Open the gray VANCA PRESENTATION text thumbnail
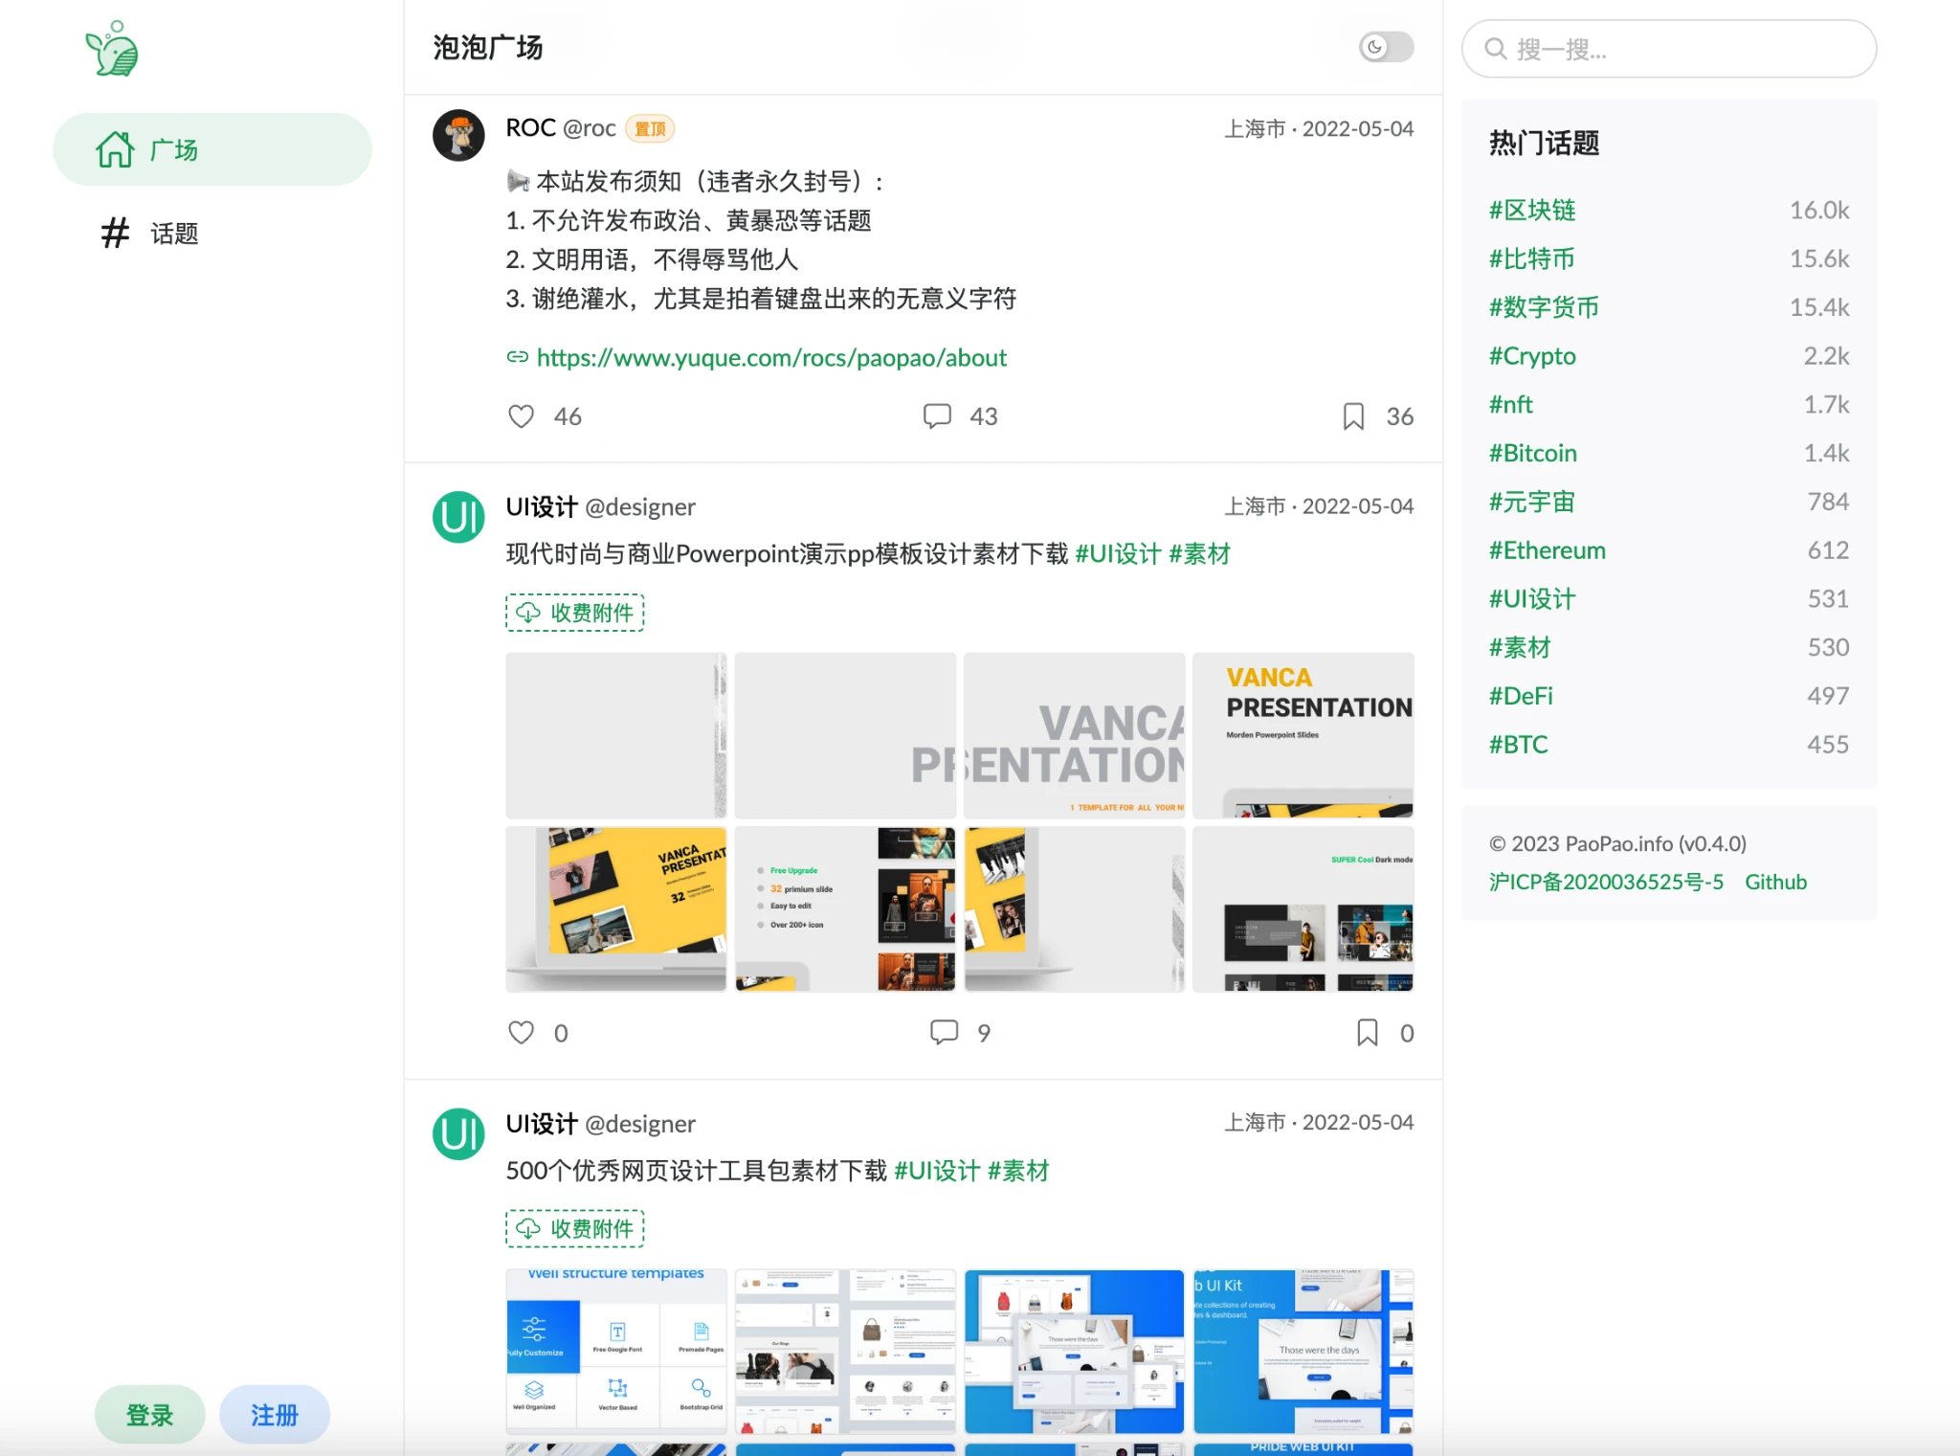The image size is (1960, 1456). pyautogui.click(x=1074, y=735)
